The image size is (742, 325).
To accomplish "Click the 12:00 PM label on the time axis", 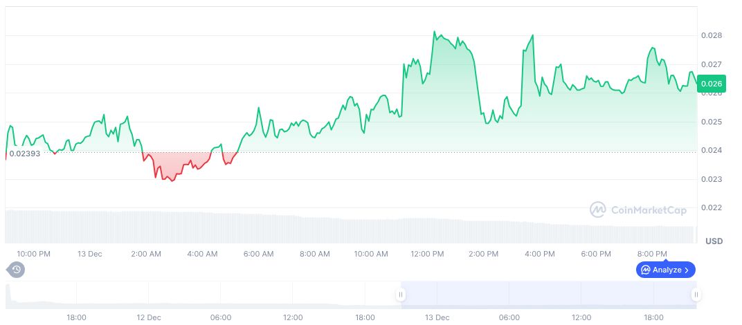I will tap(427, 254).
